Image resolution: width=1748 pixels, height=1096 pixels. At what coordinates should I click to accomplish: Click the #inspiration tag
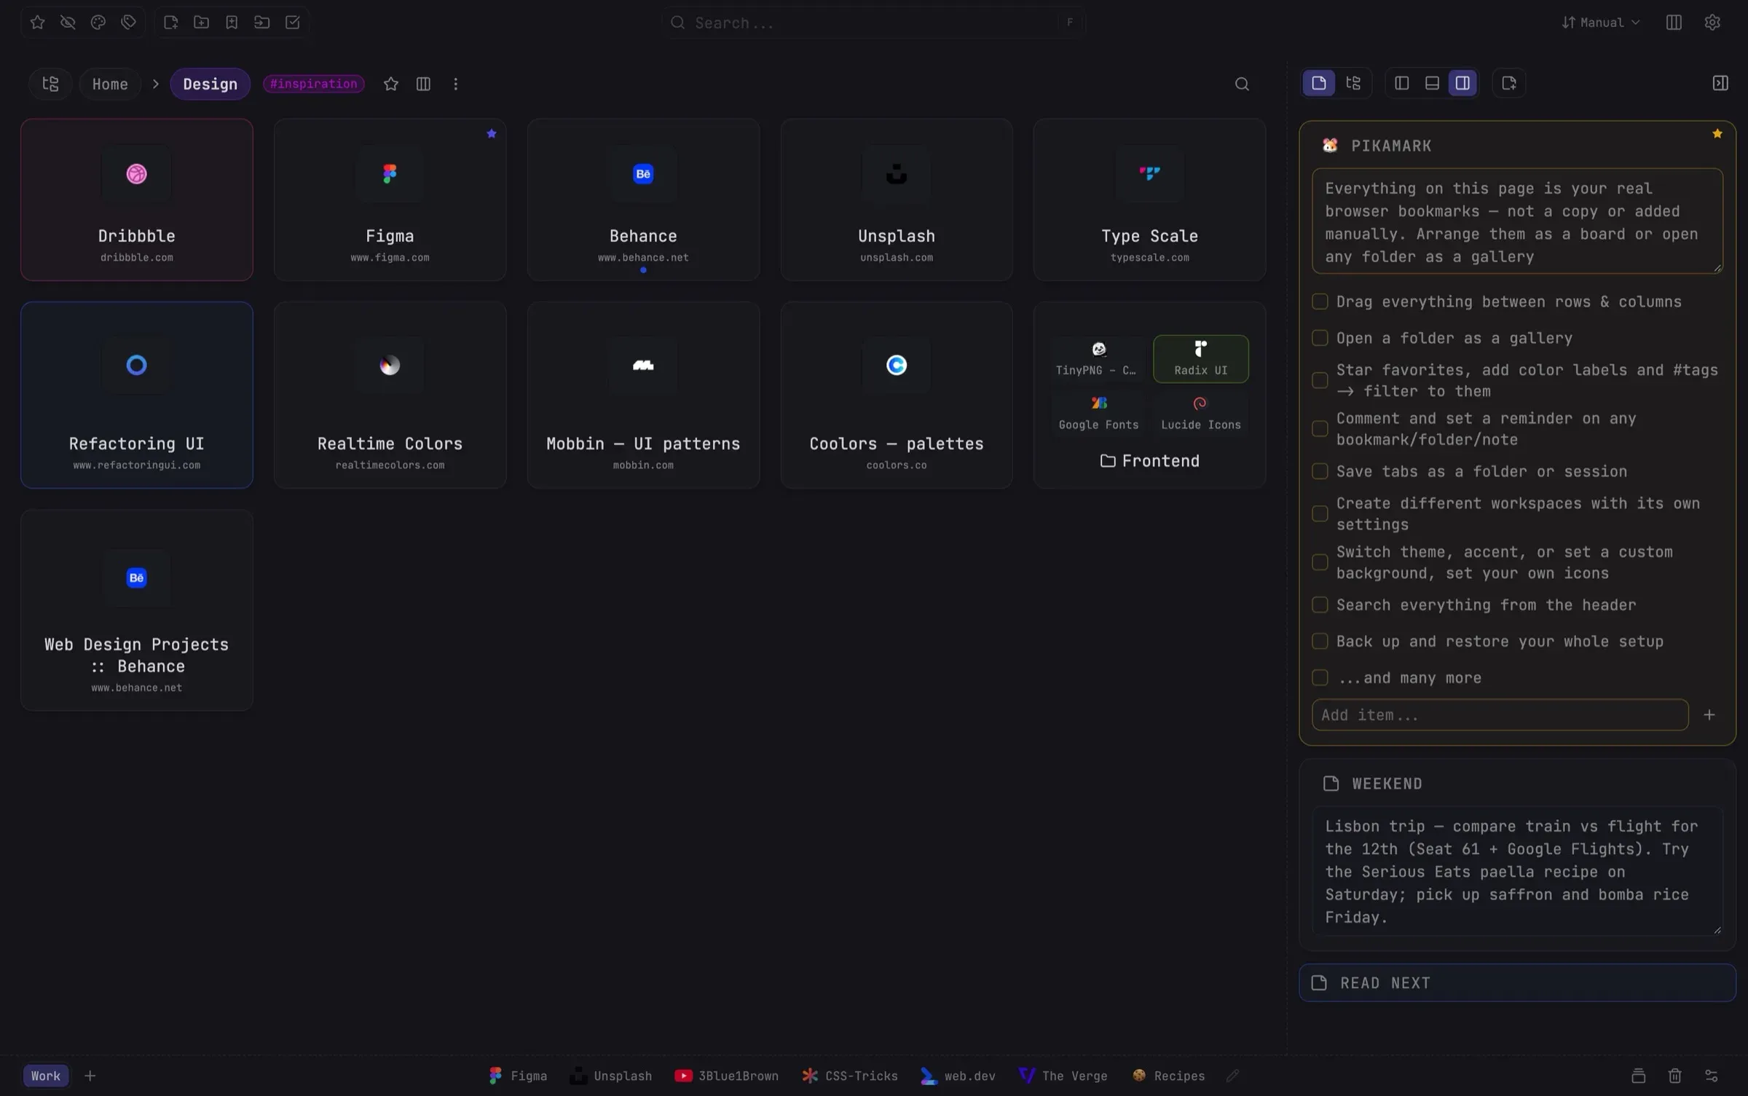(x=314, y=84)
